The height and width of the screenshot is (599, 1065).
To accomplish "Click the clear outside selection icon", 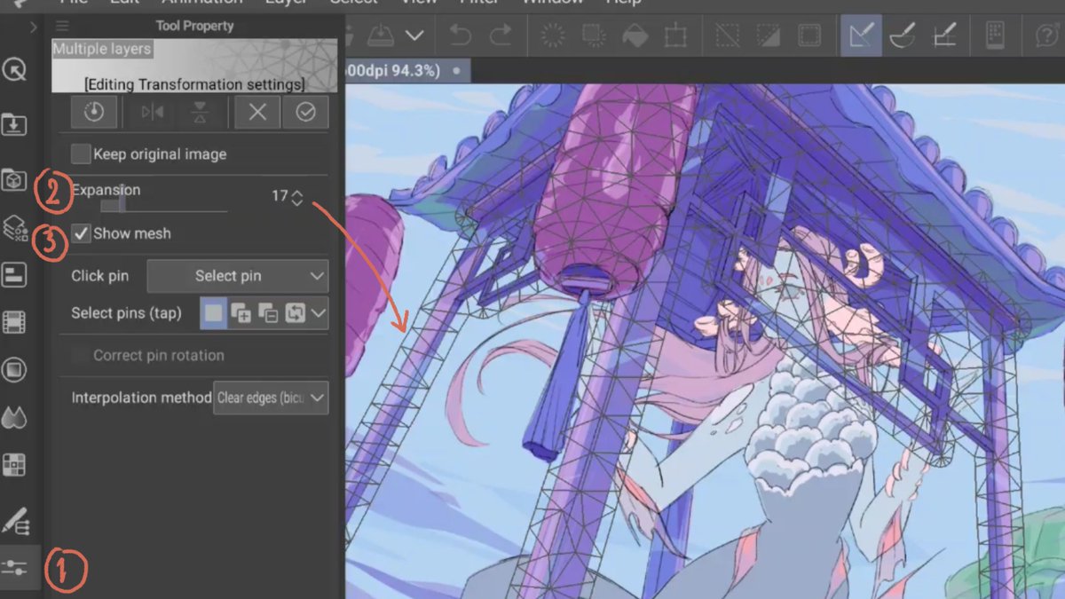I will pyautogui.click(x=593, y=35).
